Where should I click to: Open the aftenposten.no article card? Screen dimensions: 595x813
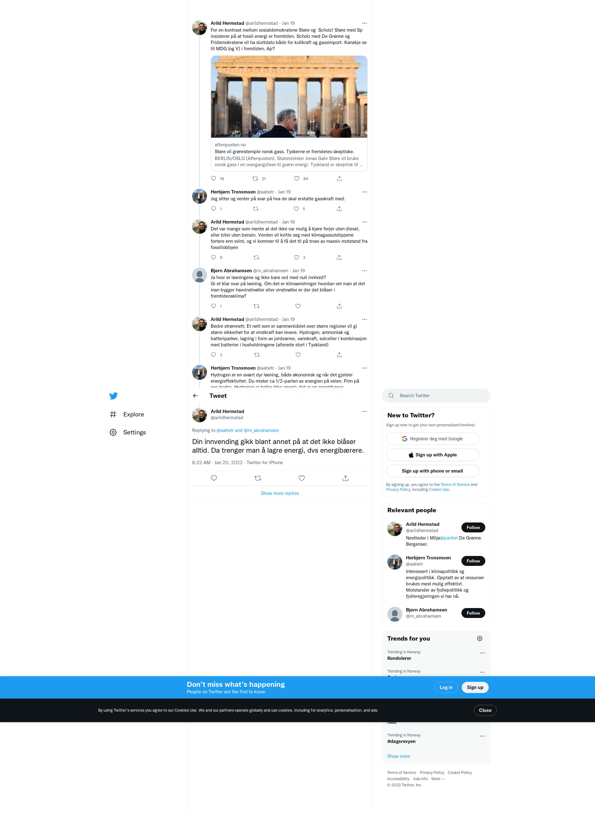pos(289,113)
